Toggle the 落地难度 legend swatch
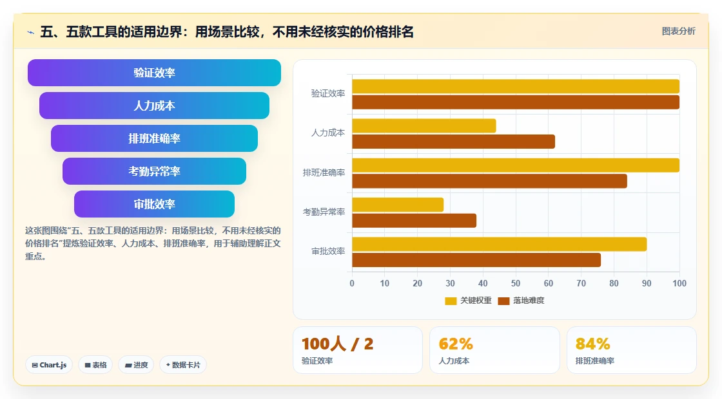The width and height of the screenshot is (722, 399). [503, 301]
